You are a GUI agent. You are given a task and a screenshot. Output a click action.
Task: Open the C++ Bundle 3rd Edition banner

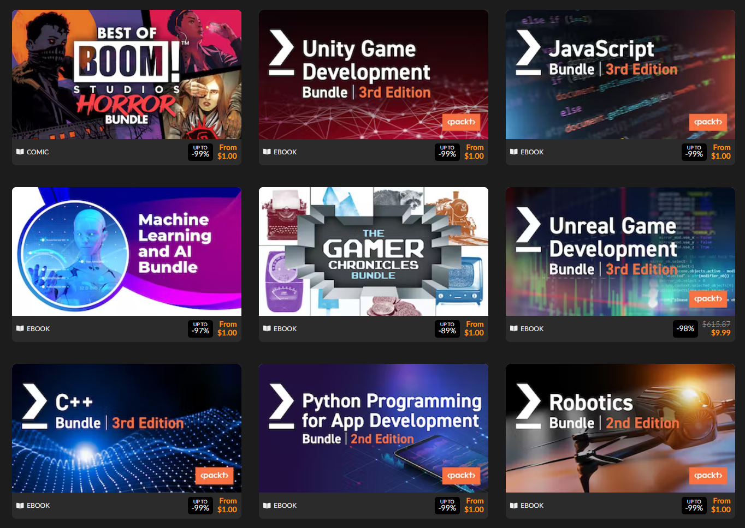127,428
